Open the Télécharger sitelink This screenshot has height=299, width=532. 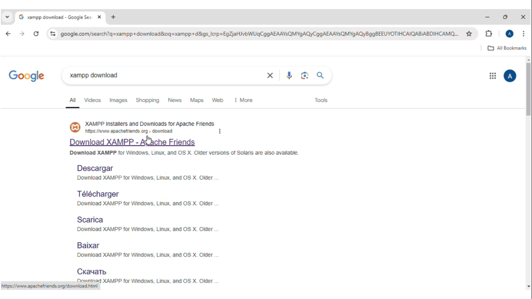point(98,194)
